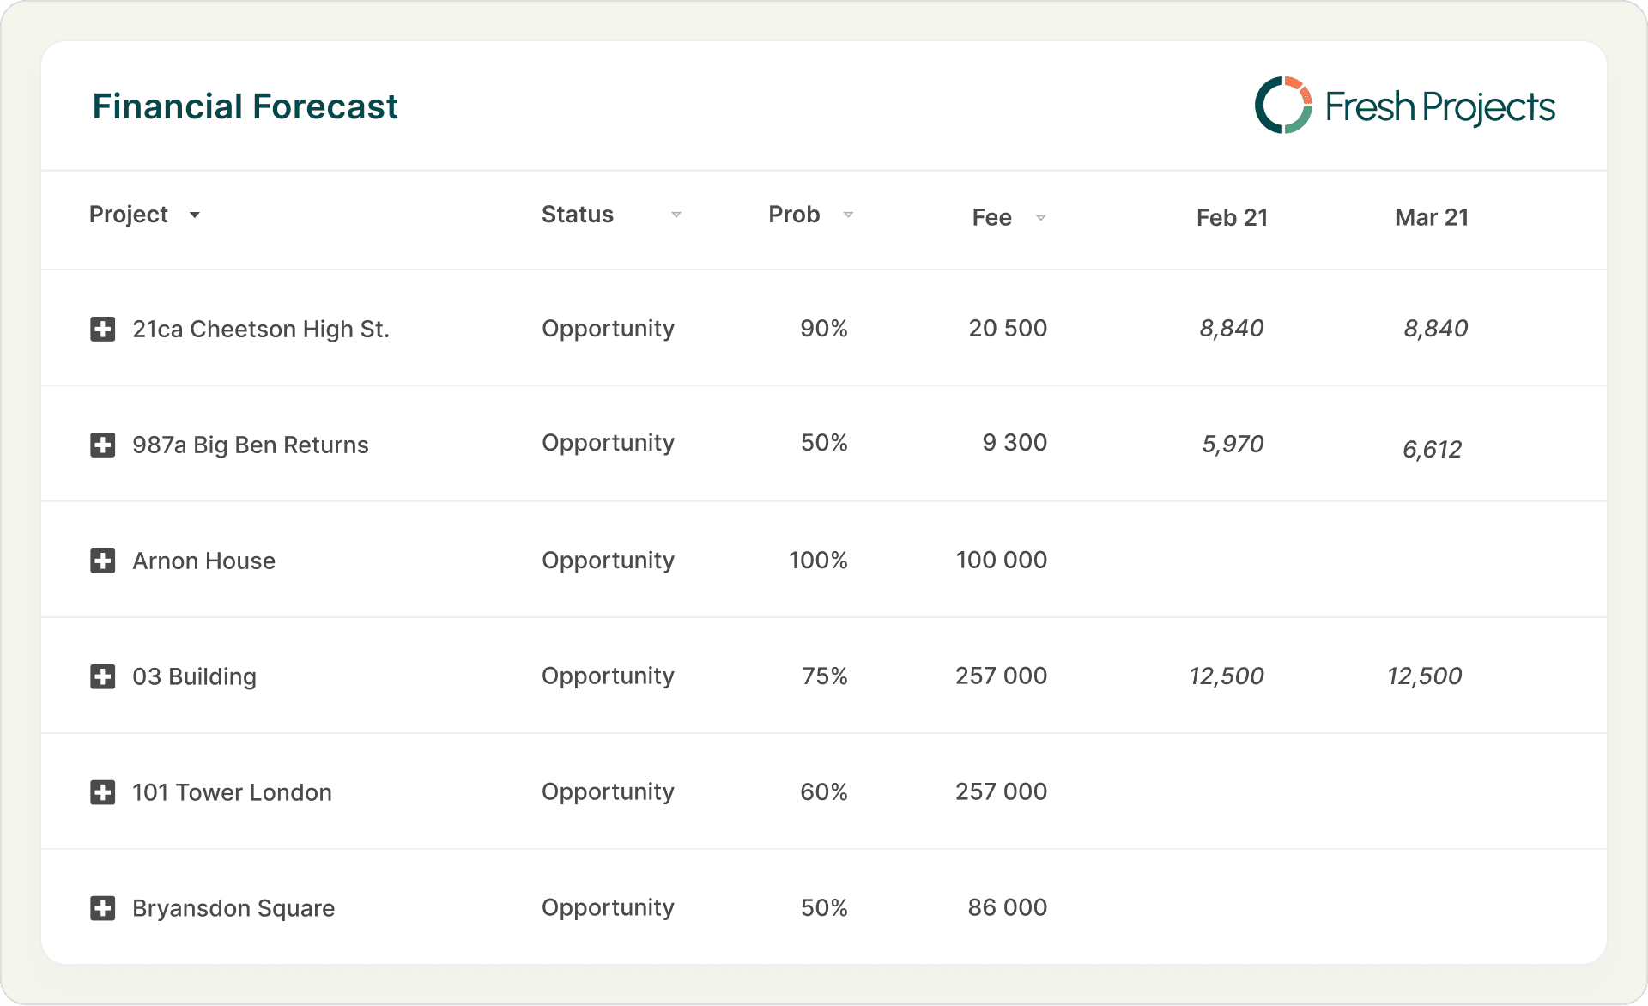The width and height of the screenshot is (1648, 1006).
Task: Click the Fresh Projects wordmark text
Action: (x=1439, y=107)
